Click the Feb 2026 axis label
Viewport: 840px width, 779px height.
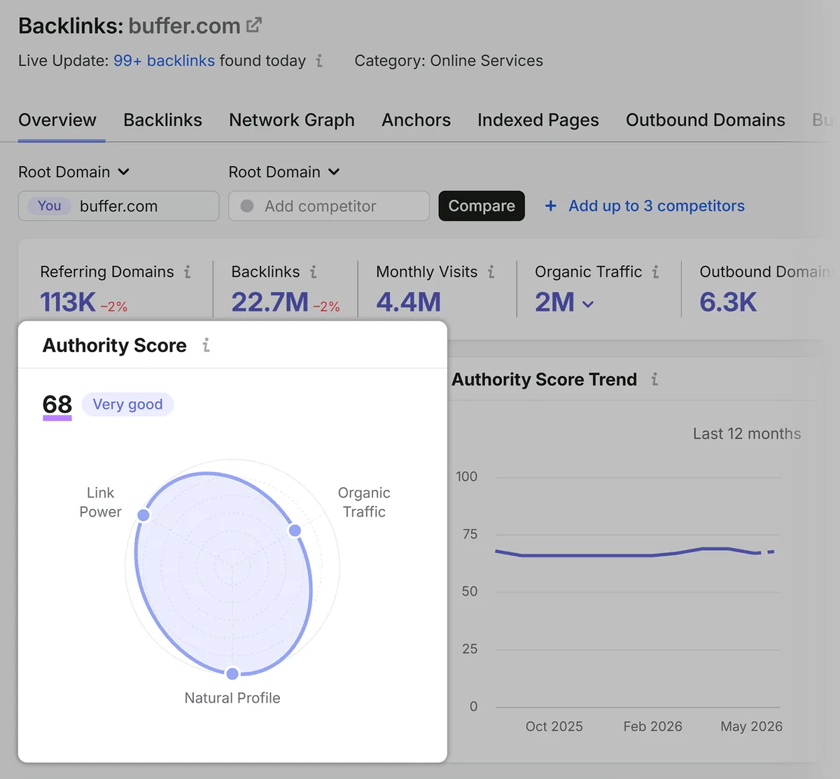(652, 727)
